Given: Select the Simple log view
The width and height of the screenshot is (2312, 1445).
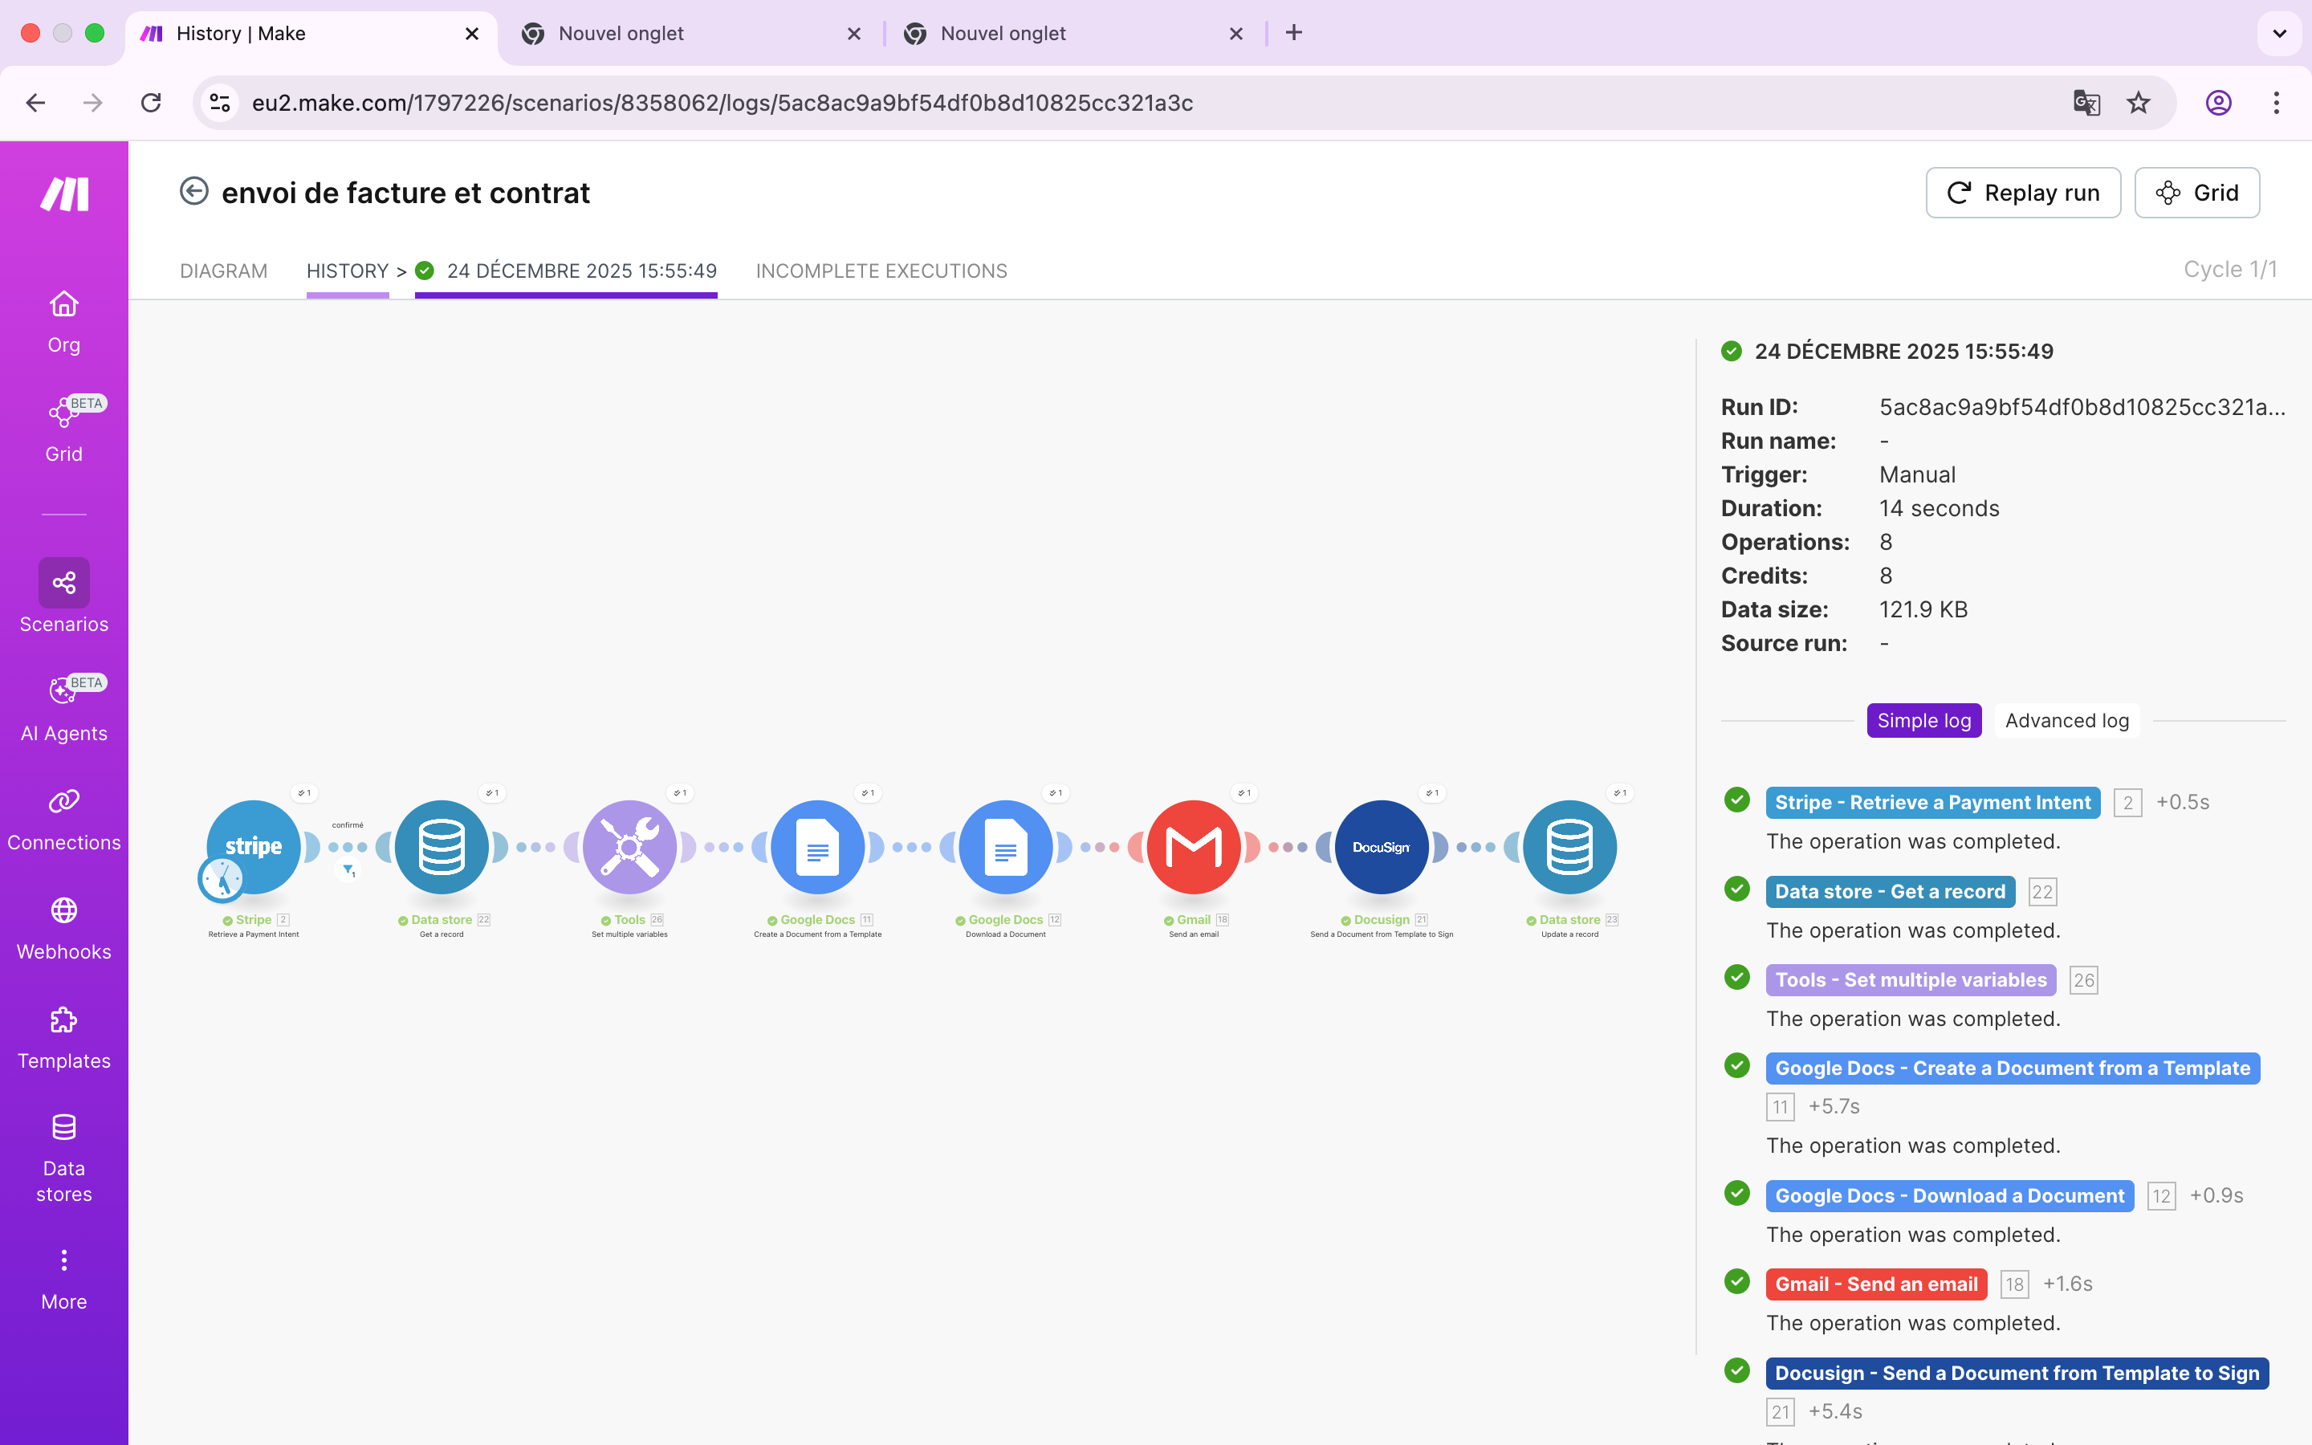Looking at the screenshot, I should pos(1923,721).
